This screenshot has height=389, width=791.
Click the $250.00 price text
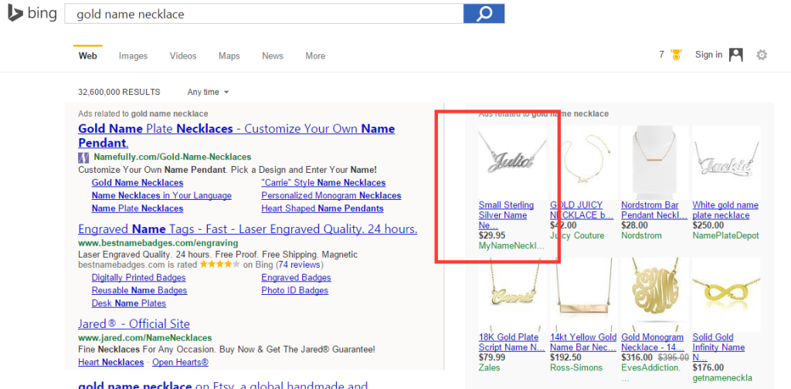click(x=708, y=225)
